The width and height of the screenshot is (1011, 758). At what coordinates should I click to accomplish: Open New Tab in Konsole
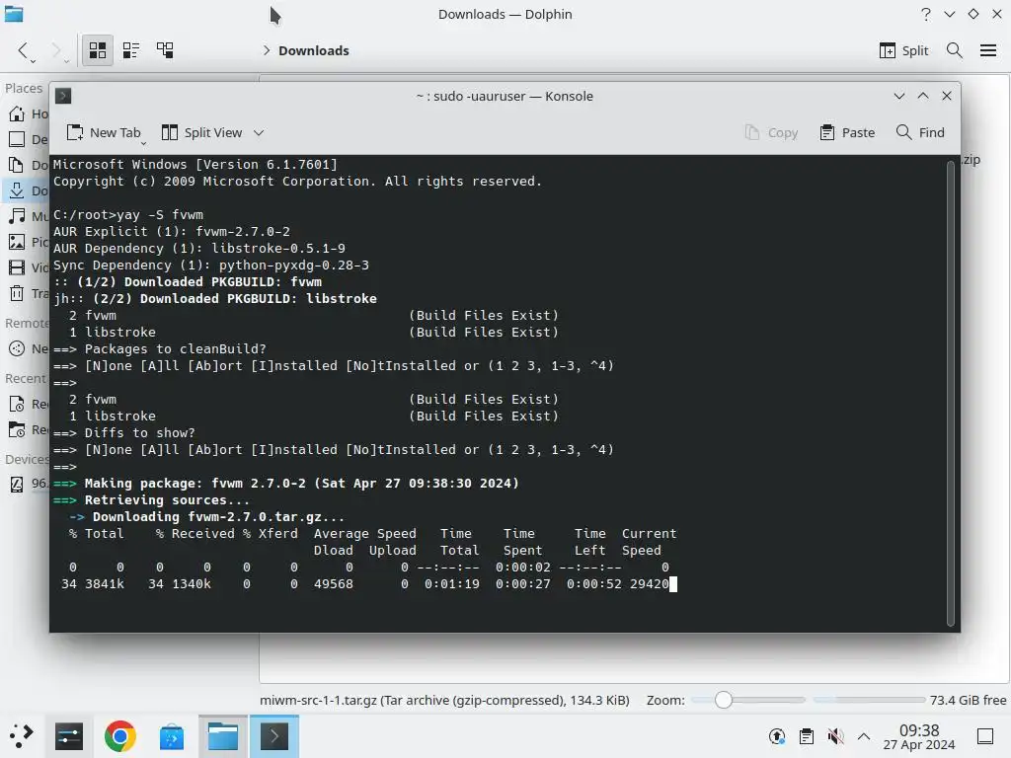click(103, 133)
